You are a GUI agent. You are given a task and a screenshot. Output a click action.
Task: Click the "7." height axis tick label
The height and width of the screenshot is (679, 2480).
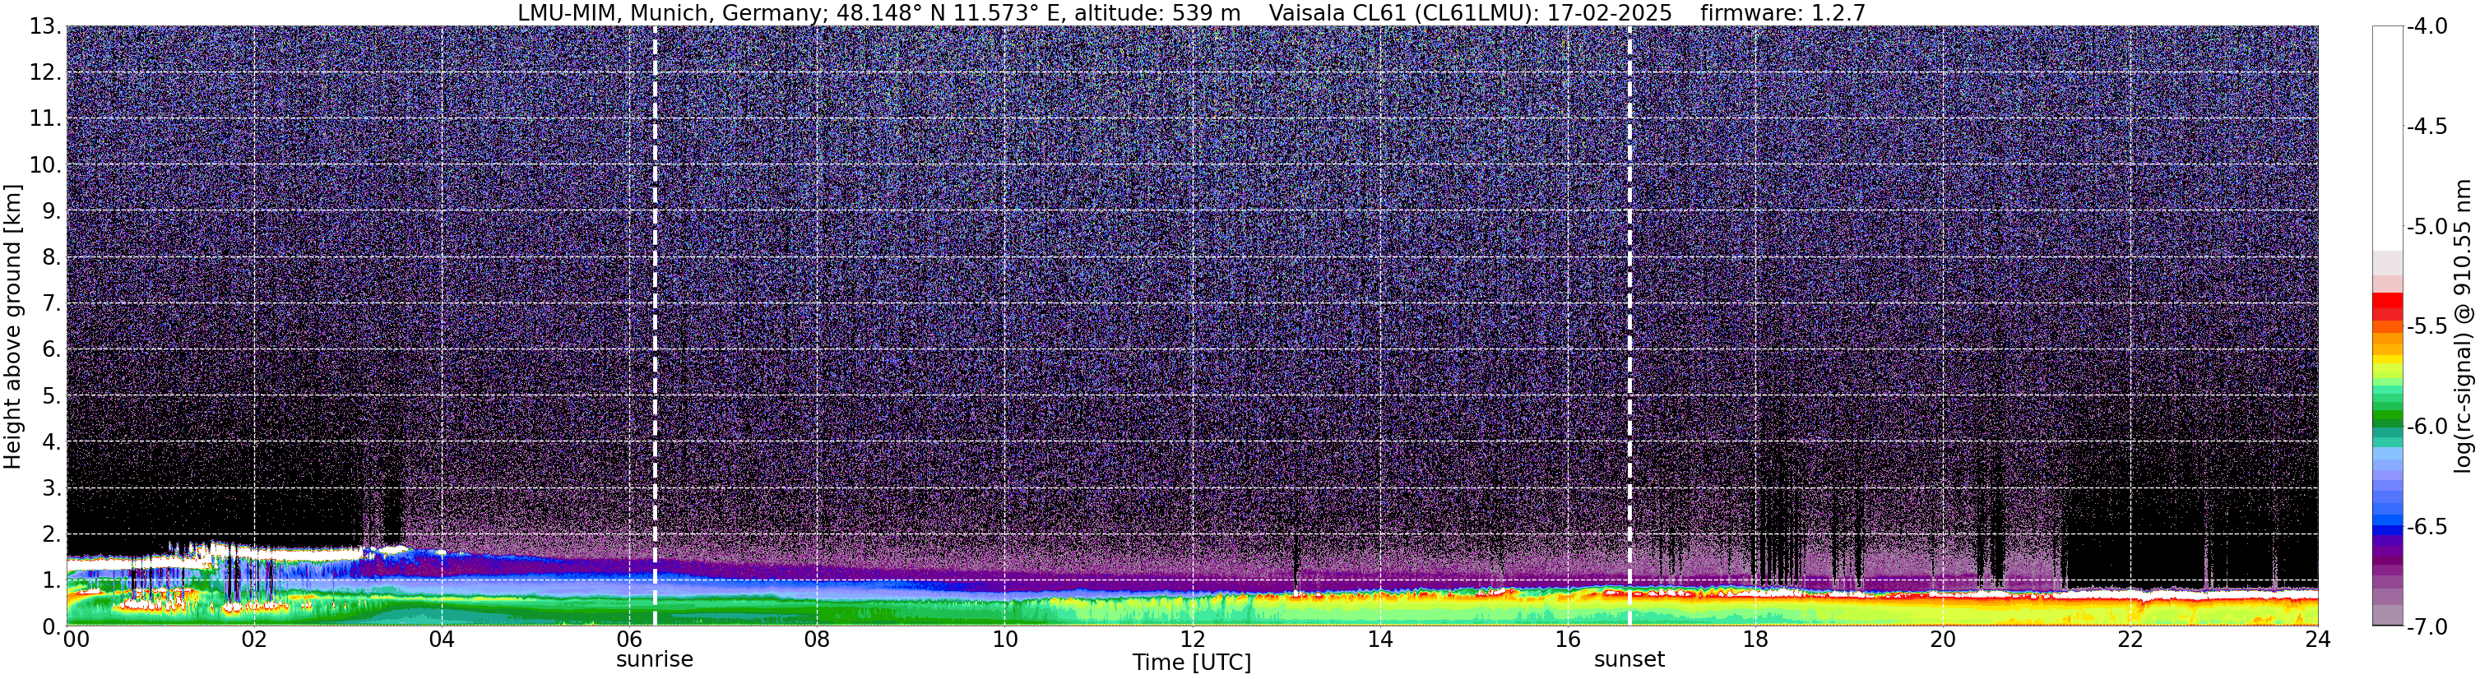tap(52, 304)
